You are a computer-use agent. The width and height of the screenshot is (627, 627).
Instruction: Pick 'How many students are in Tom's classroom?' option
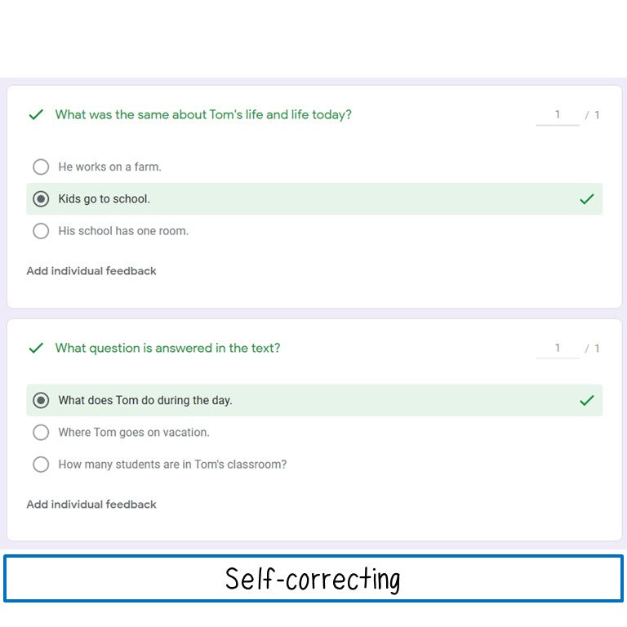[x=41, y=465]
